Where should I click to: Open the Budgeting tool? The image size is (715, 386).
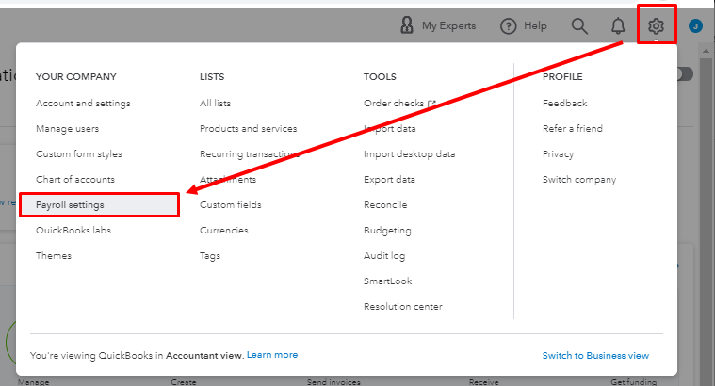(x=385, y=230)
